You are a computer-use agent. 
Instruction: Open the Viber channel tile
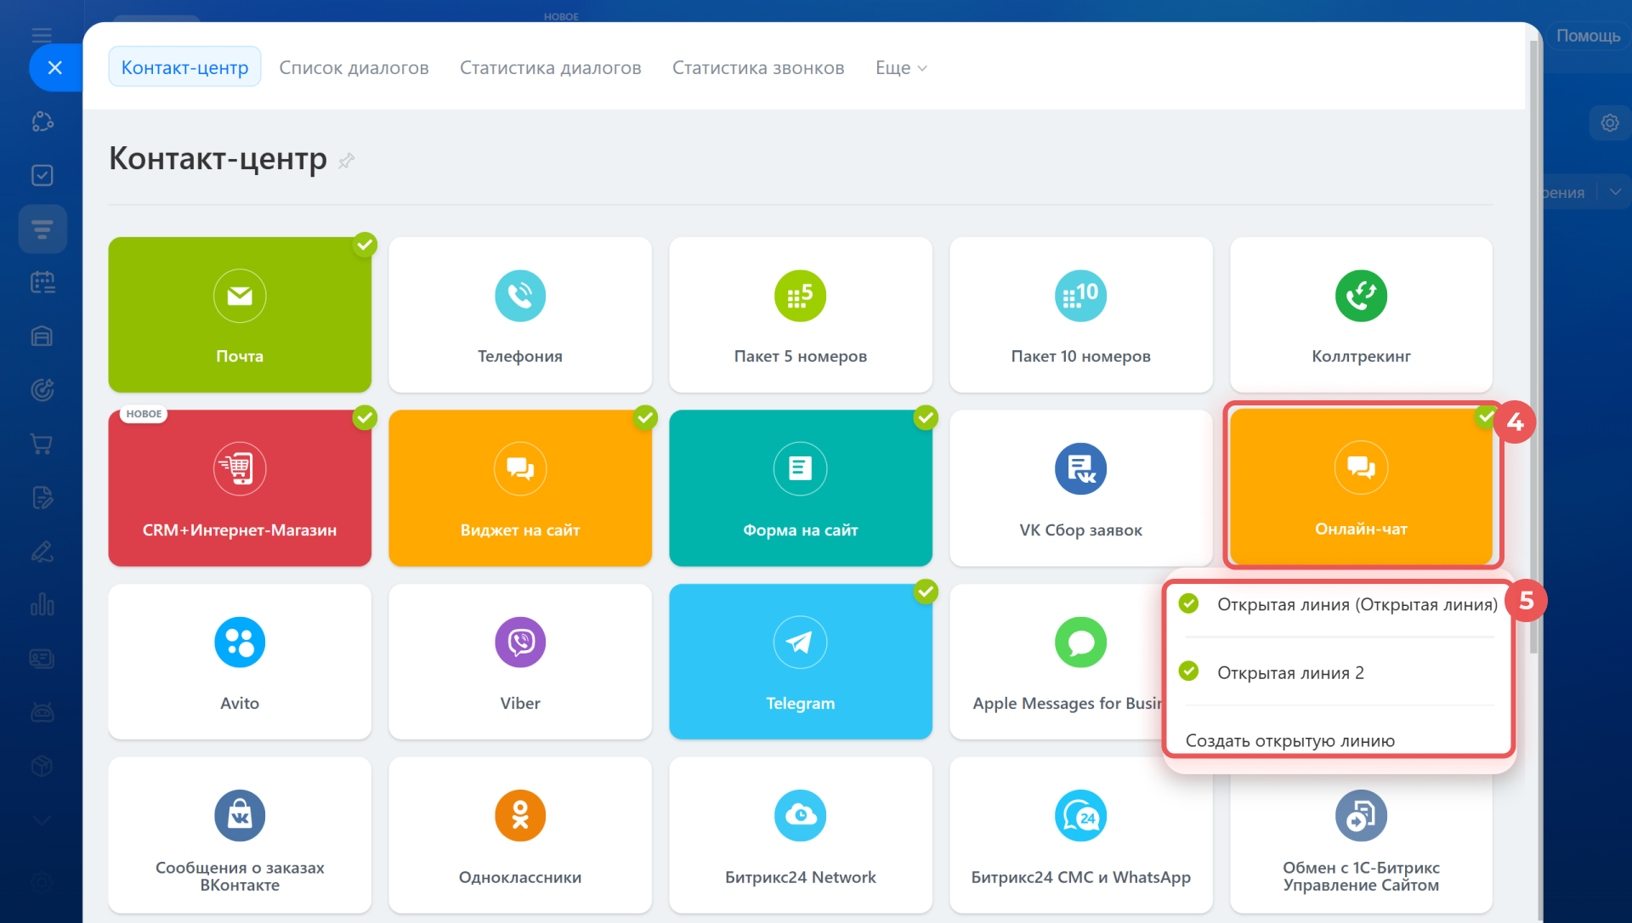[x=520, y=661]
